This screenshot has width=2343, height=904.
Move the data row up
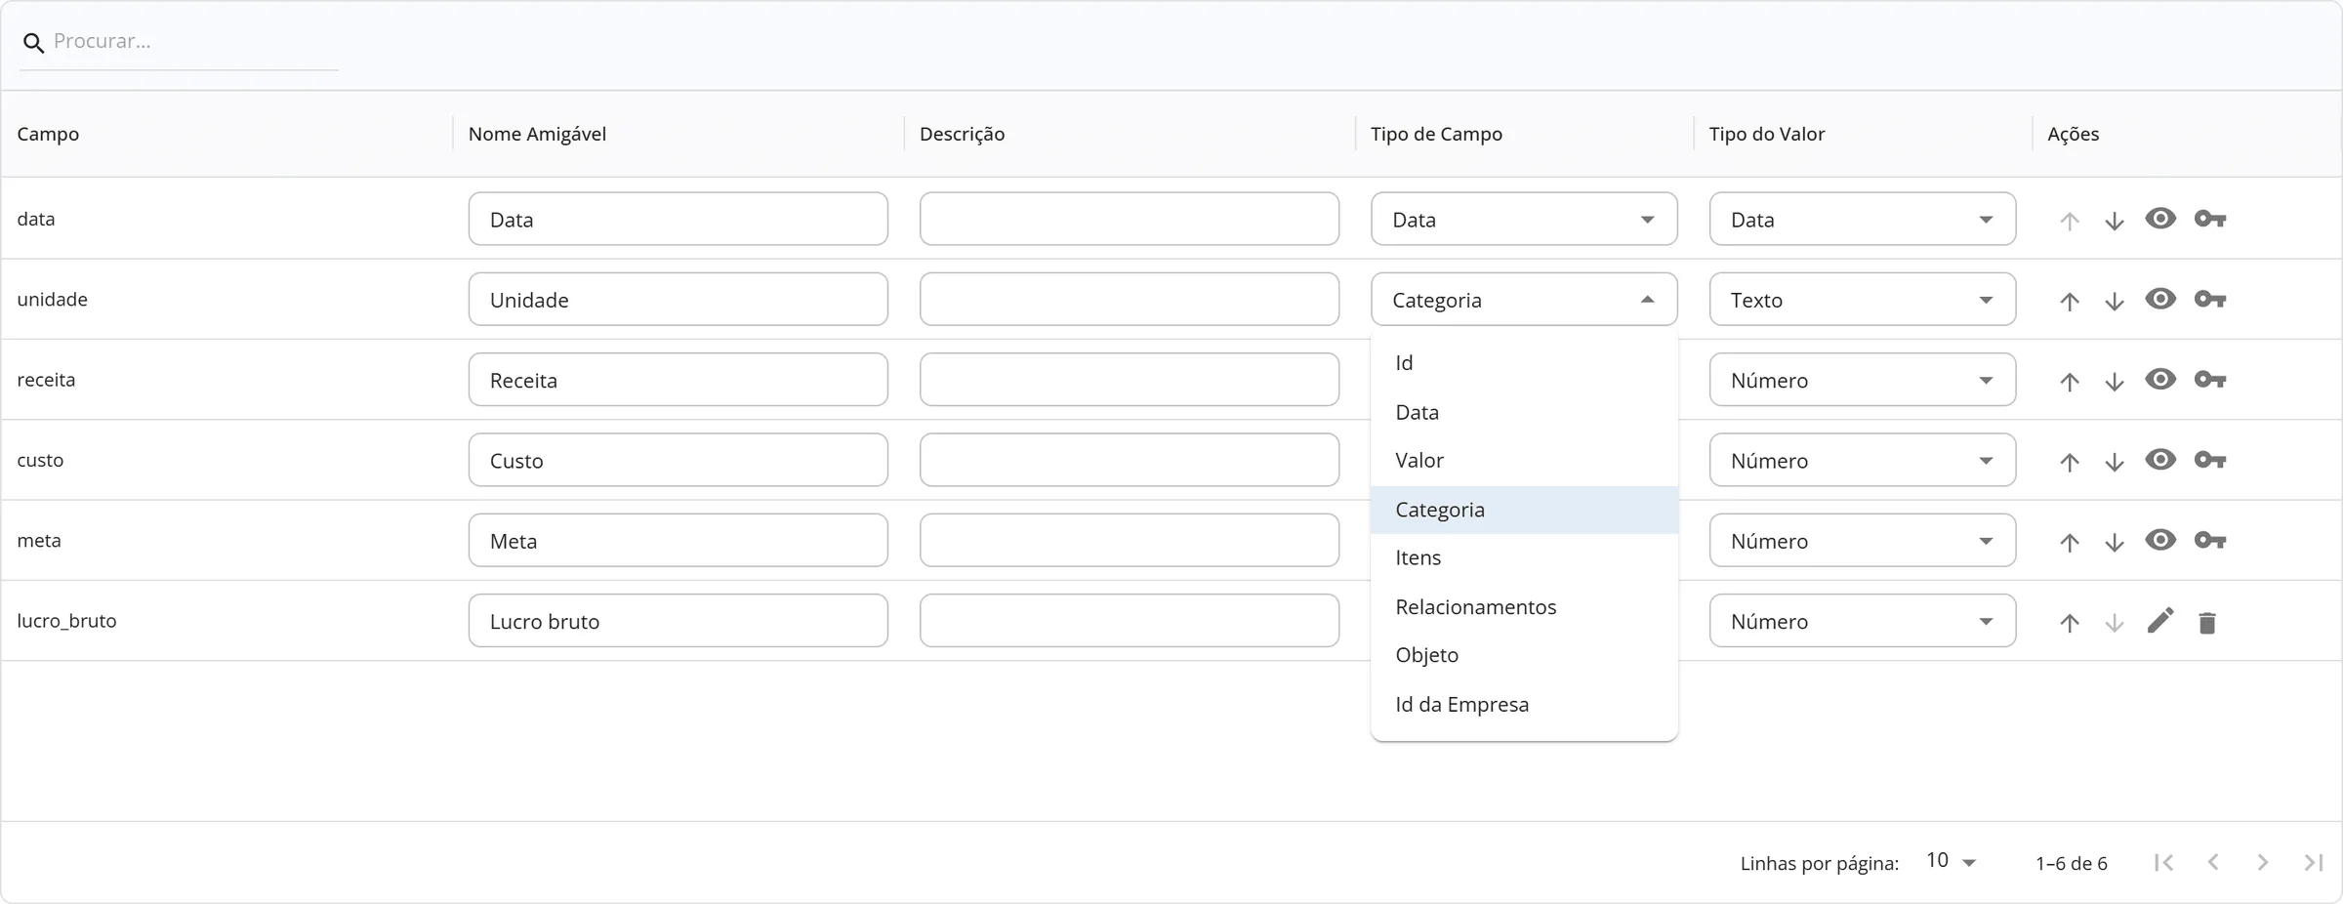pos(2070,221)
